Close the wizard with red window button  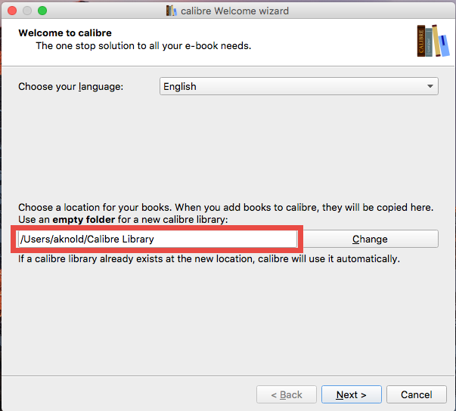pyautogui.click(x=12, y=11)
